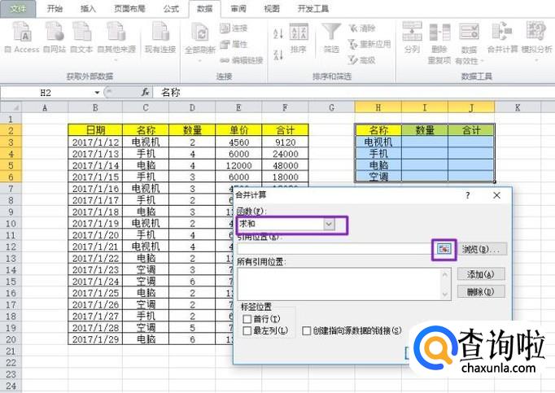Click the 浏览 (Browse) button
The image size is (555, 393).
(481, 249)
